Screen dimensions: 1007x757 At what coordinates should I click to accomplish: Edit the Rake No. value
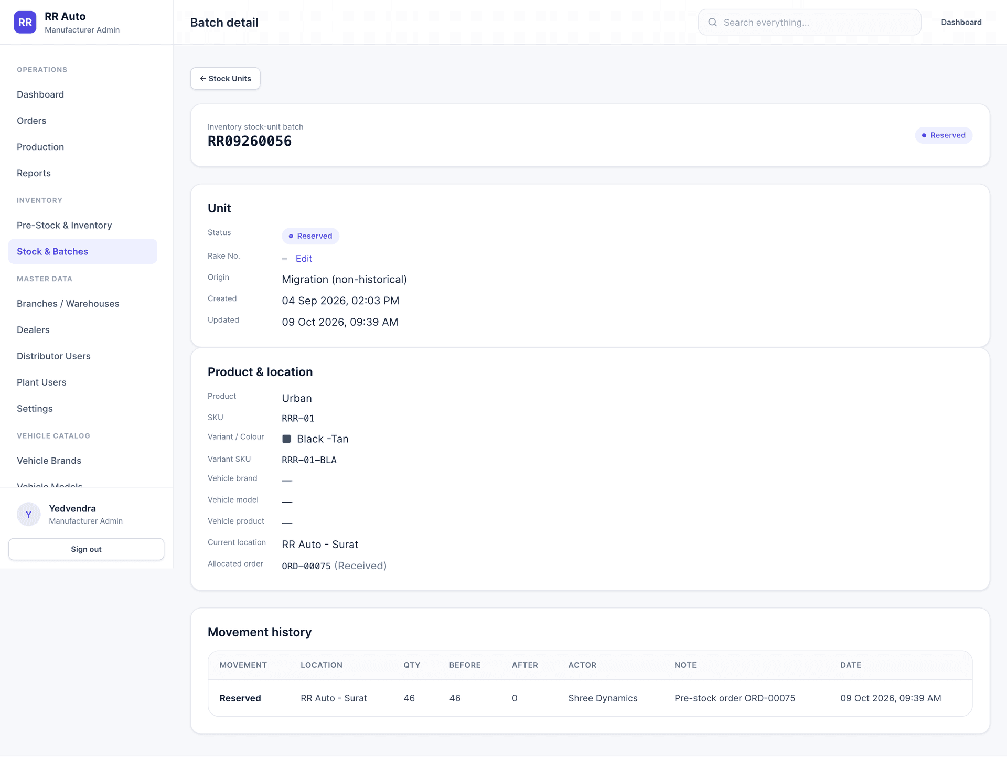tap(304, 258)
